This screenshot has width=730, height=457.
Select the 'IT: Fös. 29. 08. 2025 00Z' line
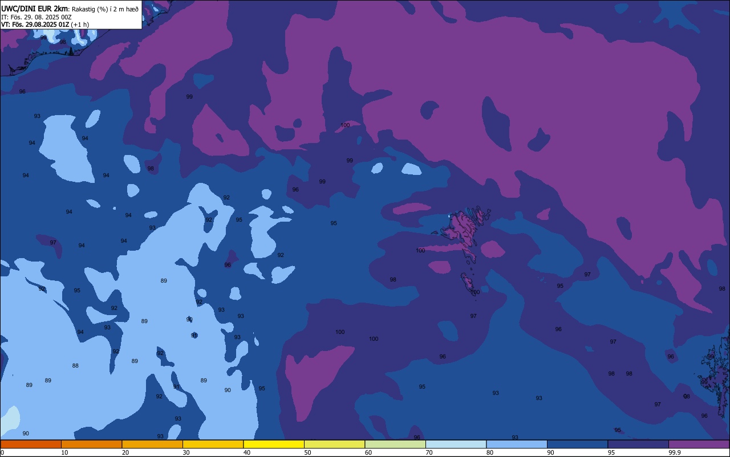36,17
